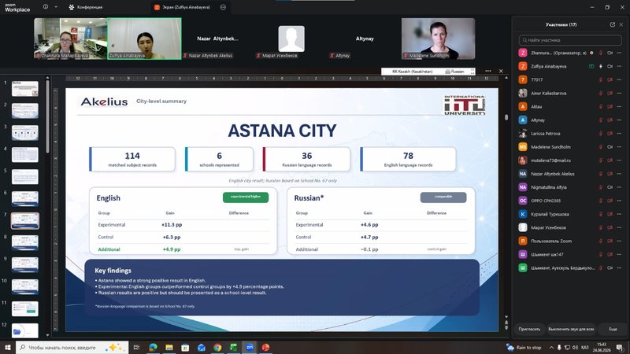Click the Windows Start button
This screenshot has width=630, height=354.
click(7, 347)
